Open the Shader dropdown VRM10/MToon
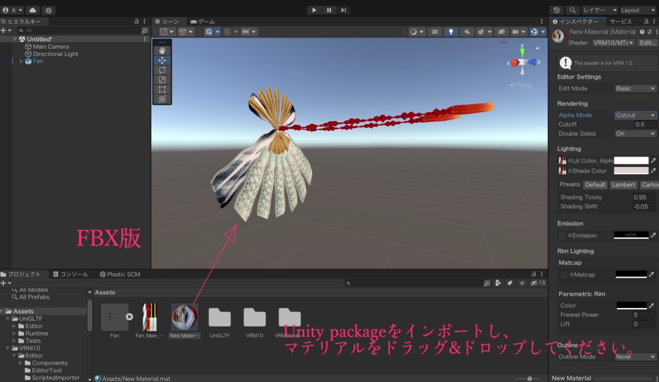Image resolution: width=659 pixels, height=382 pixels. [613, 43]
